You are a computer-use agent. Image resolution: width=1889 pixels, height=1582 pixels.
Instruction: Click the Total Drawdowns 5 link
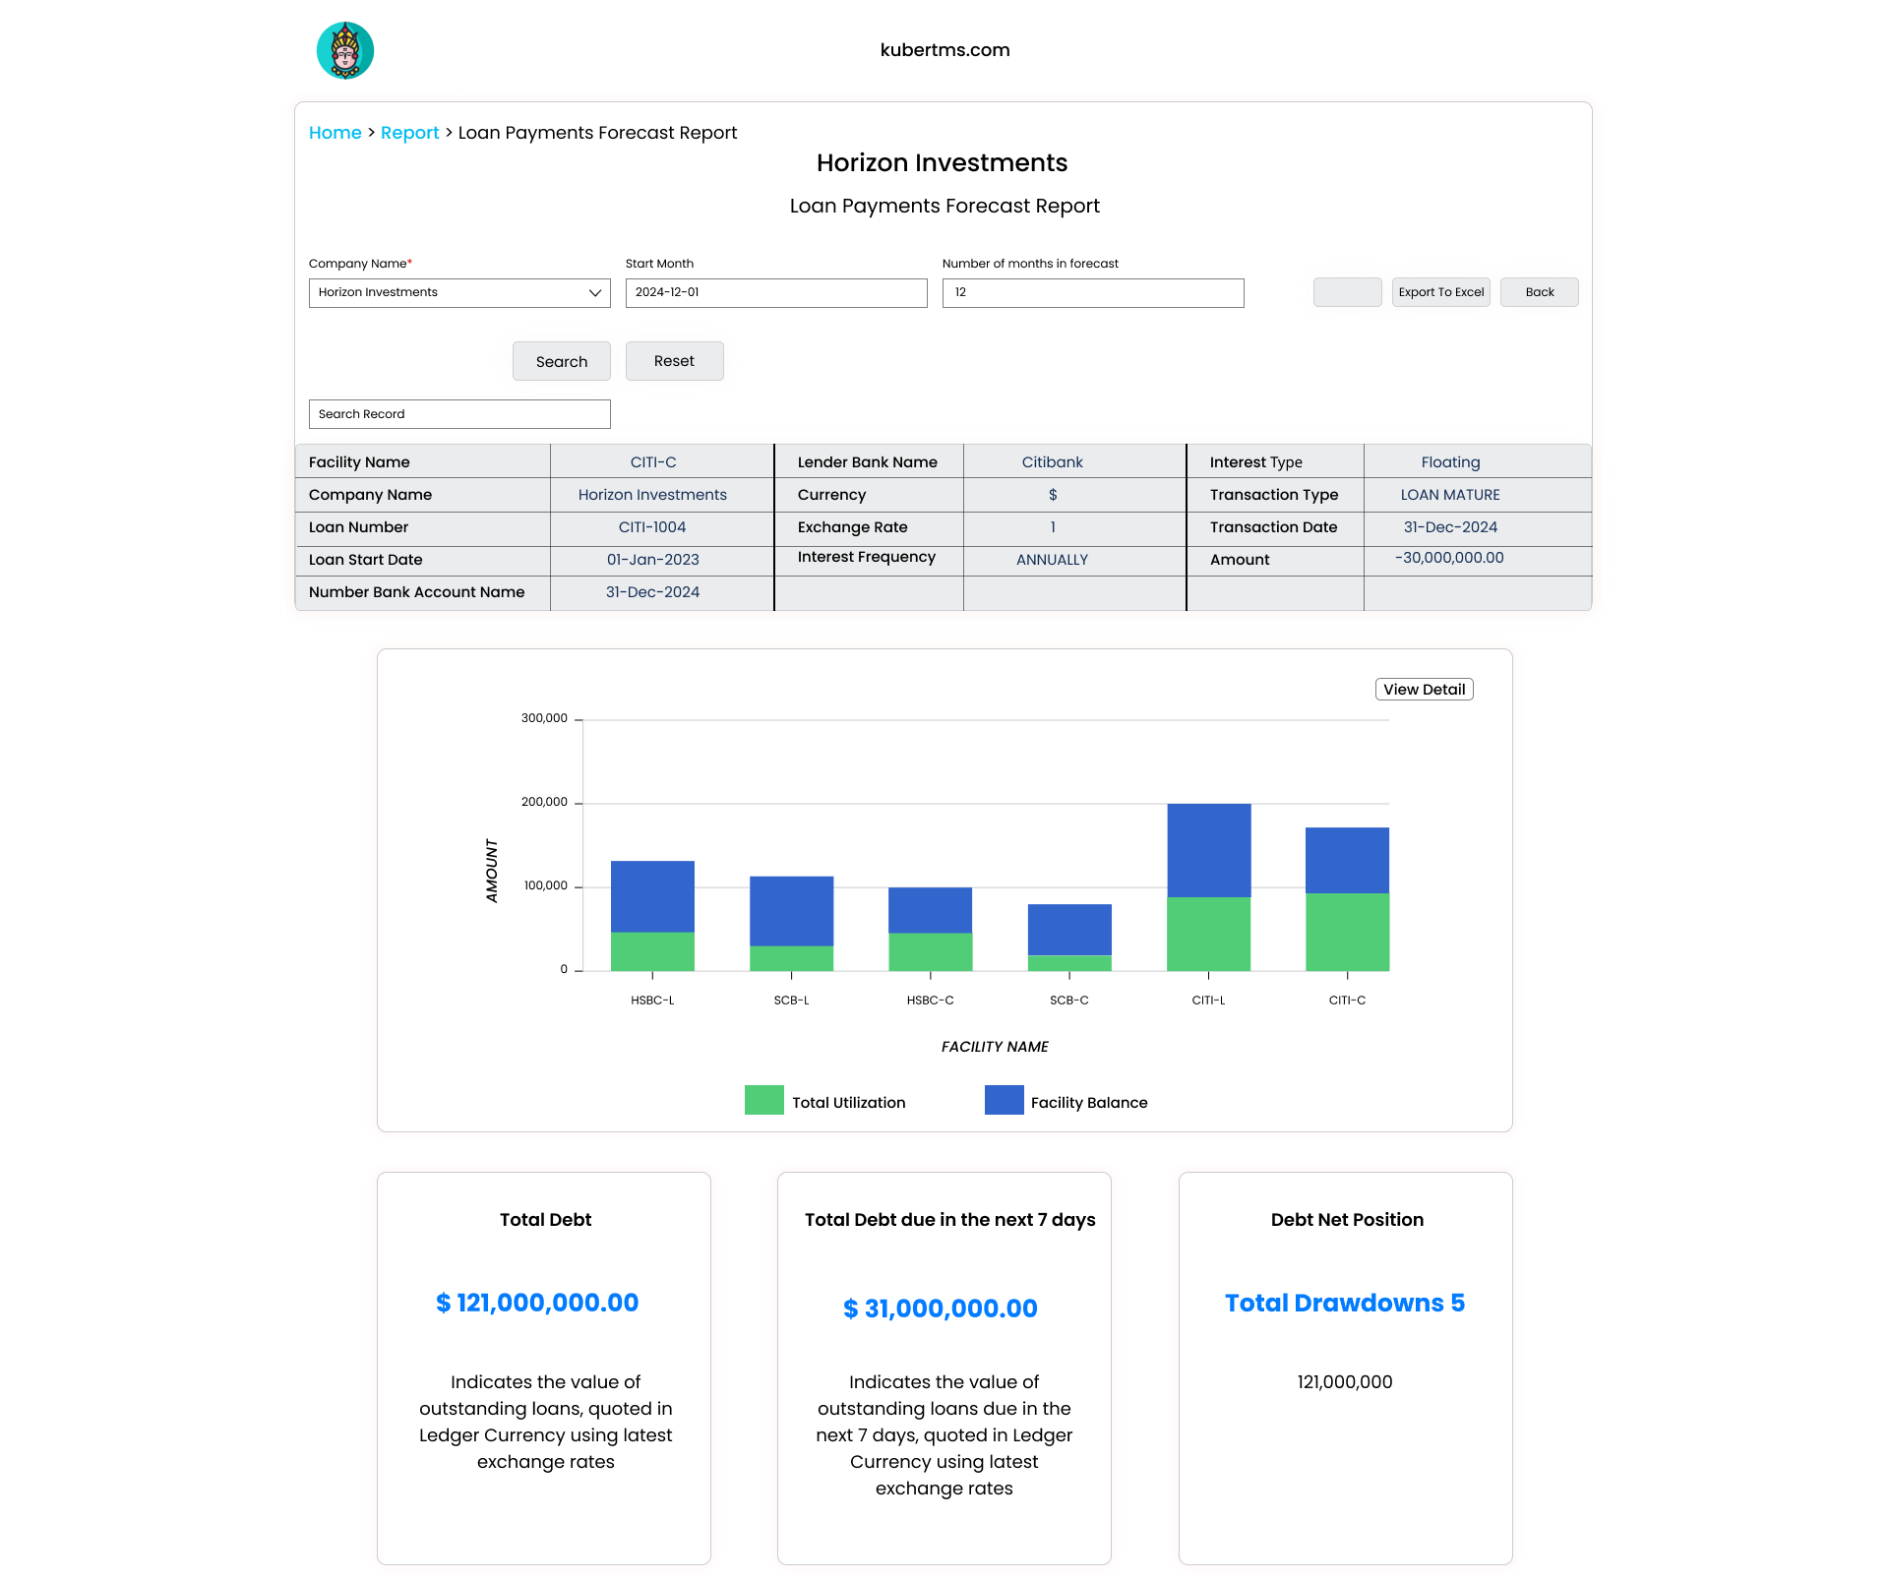point(1344,1303)
